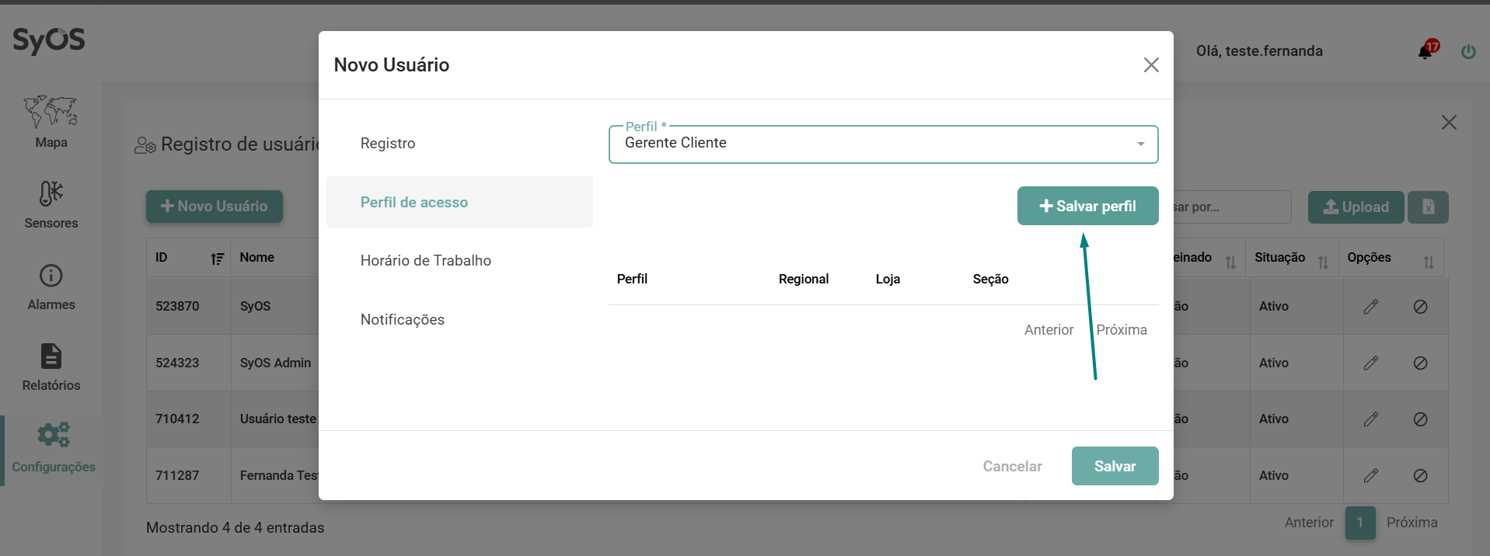Sort table by ID column

tap(217, 259)
